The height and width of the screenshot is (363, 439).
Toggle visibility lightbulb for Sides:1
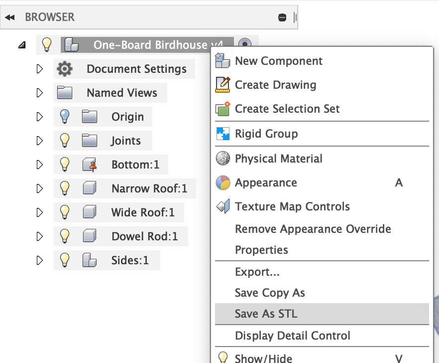click(x=65, y=260)
